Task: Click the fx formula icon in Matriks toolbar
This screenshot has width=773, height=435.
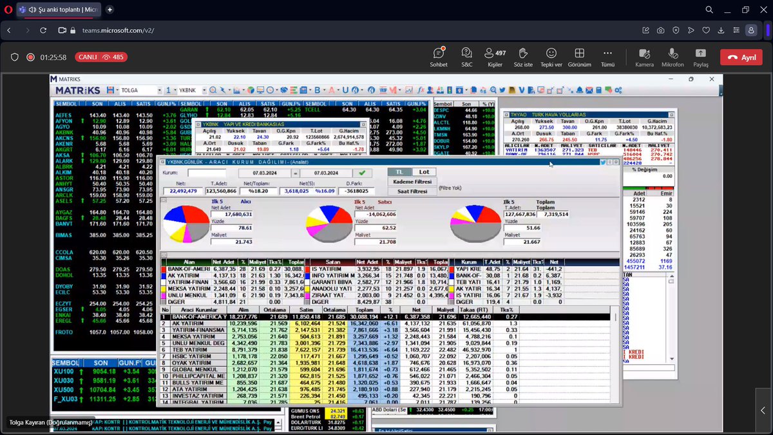Action: 421,90
